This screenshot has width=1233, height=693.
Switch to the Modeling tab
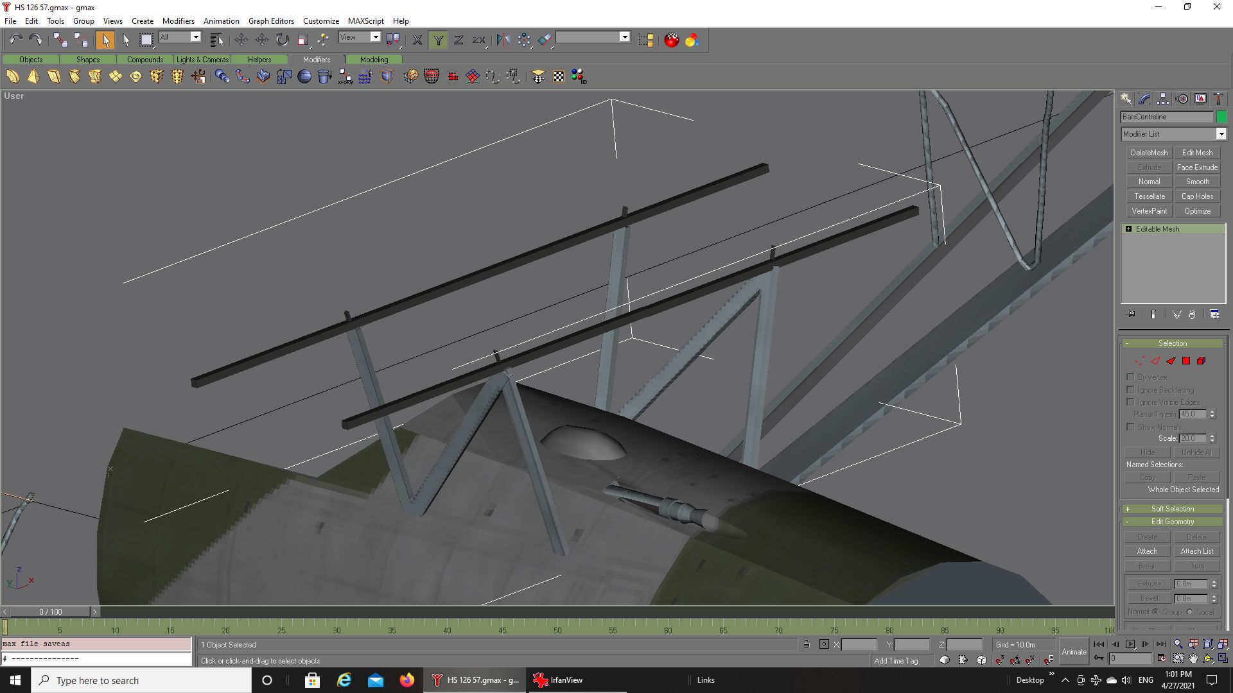tap(374, 60)
